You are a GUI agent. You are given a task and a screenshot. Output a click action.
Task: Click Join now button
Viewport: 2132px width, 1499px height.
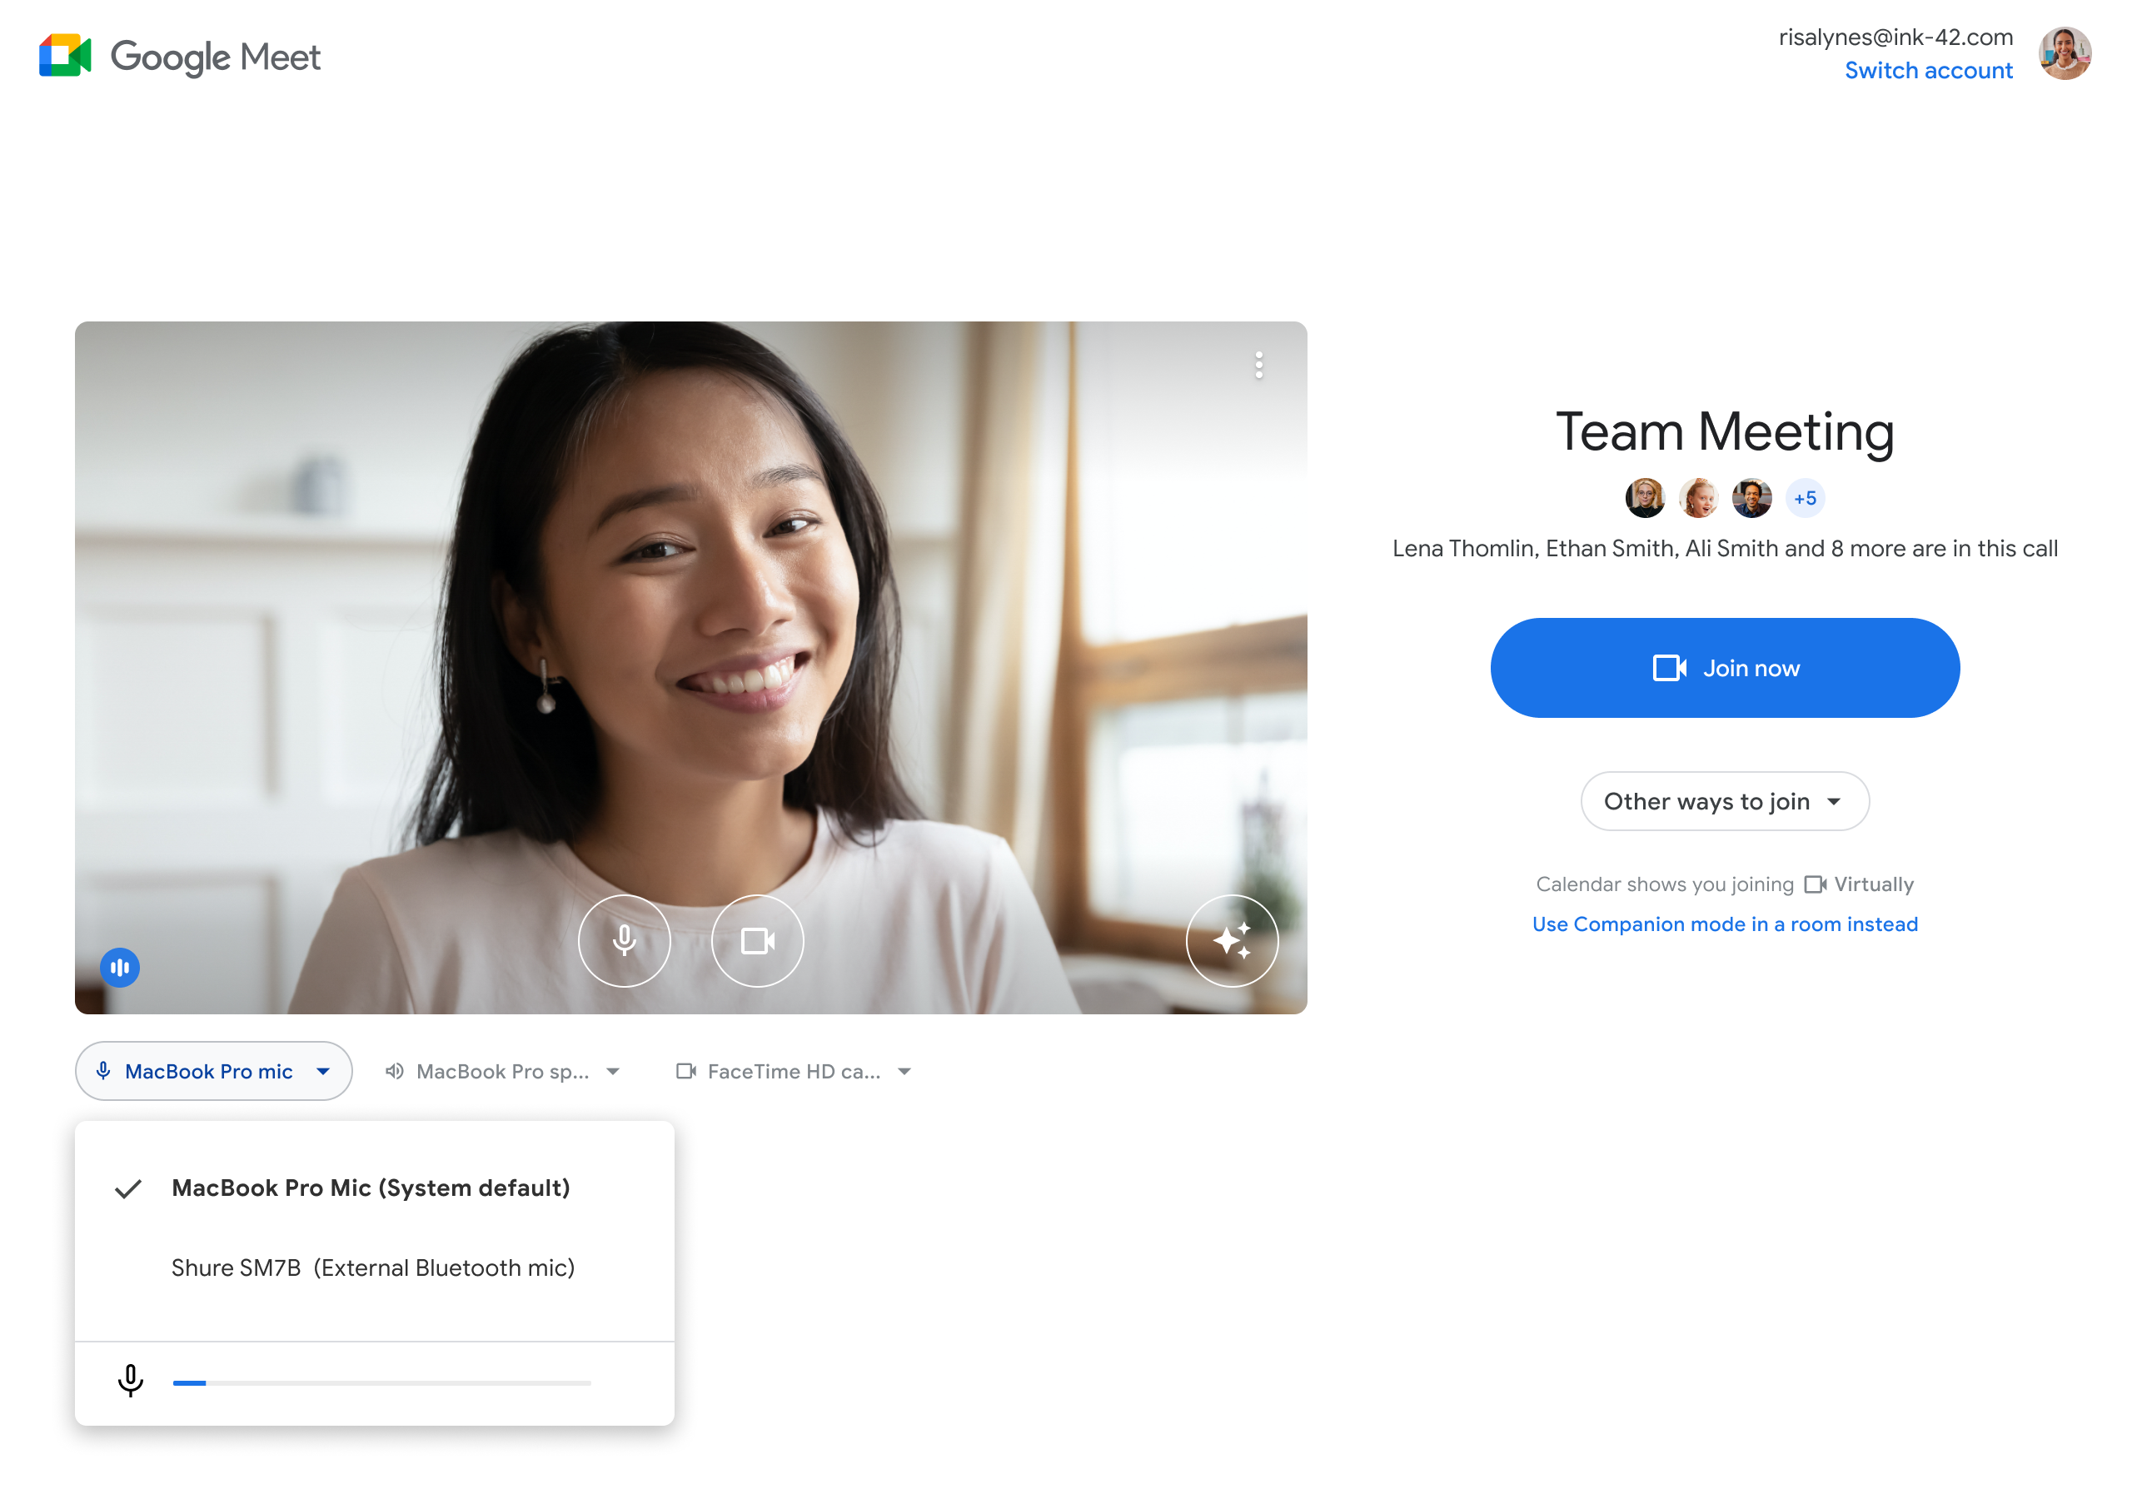1723,667
